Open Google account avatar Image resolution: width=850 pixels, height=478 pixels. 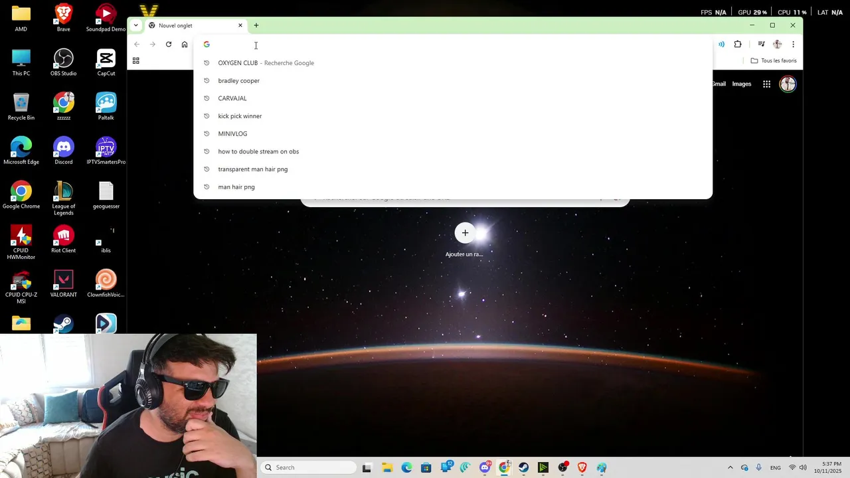[788, 84]
